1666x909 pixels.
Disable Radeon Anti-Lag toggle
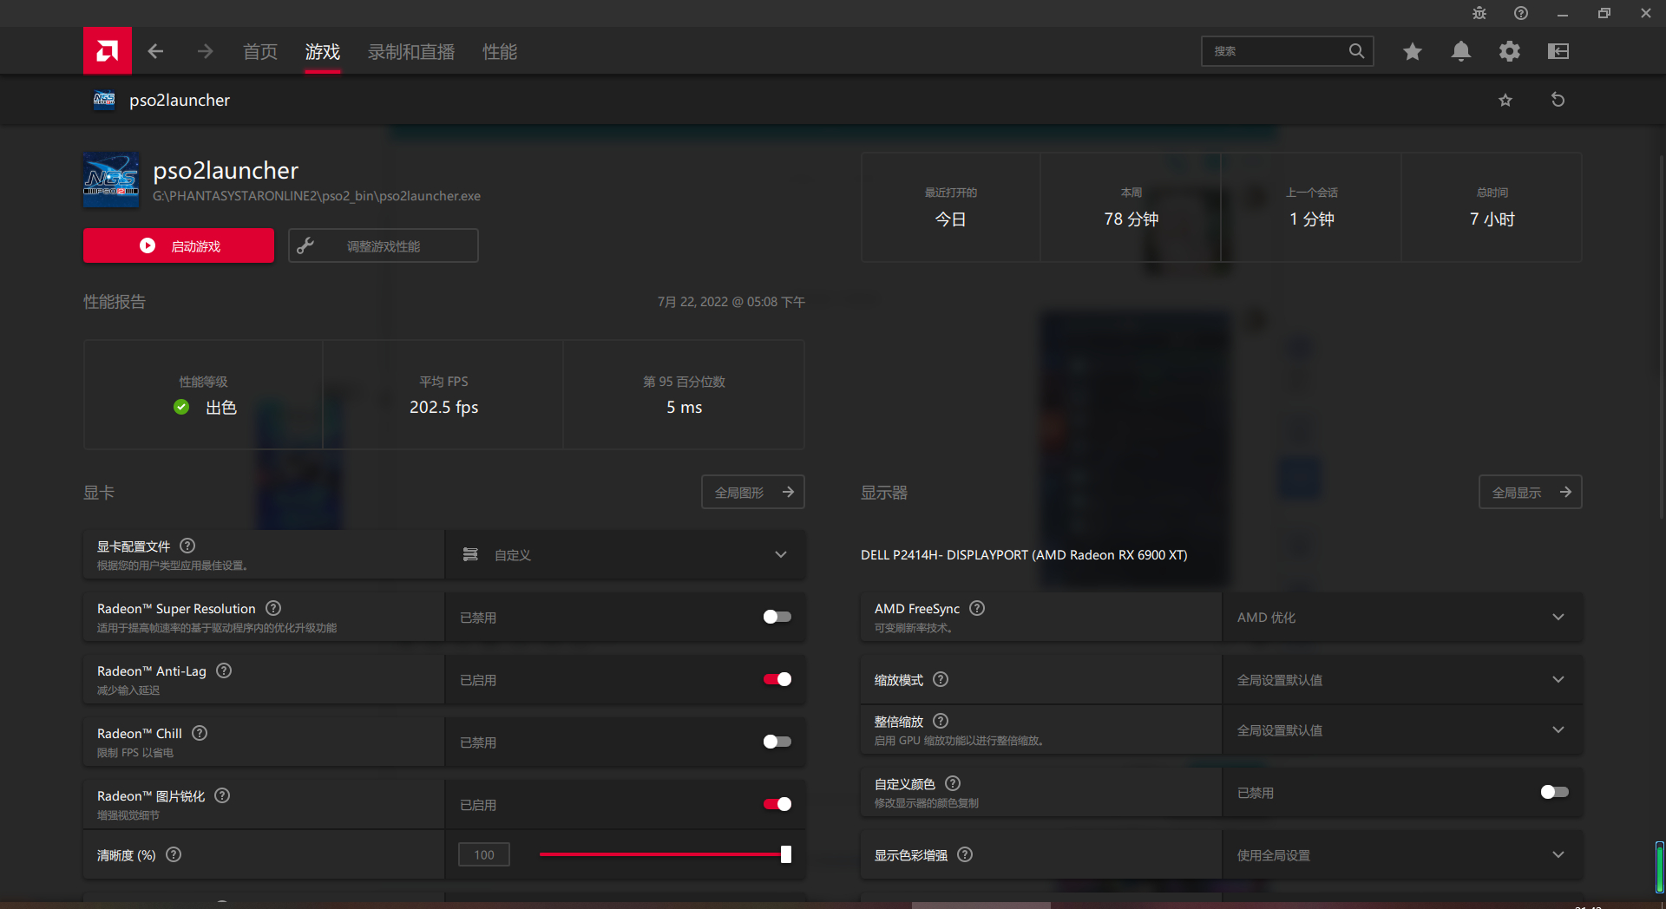point(777,679)
